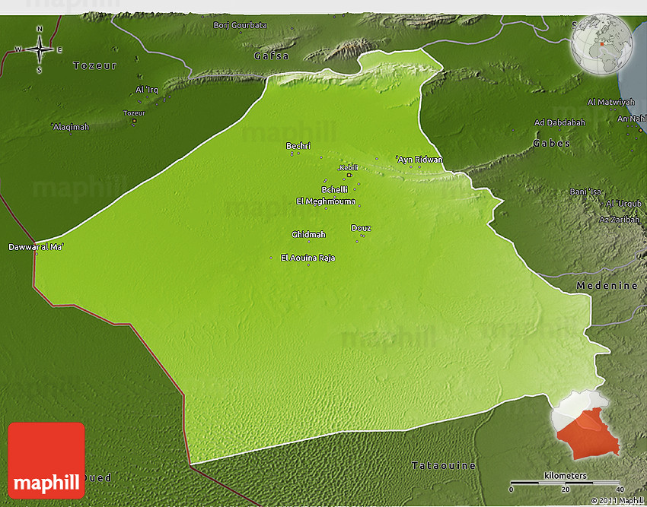Click the red maphill logo

[x=46, y=461]
